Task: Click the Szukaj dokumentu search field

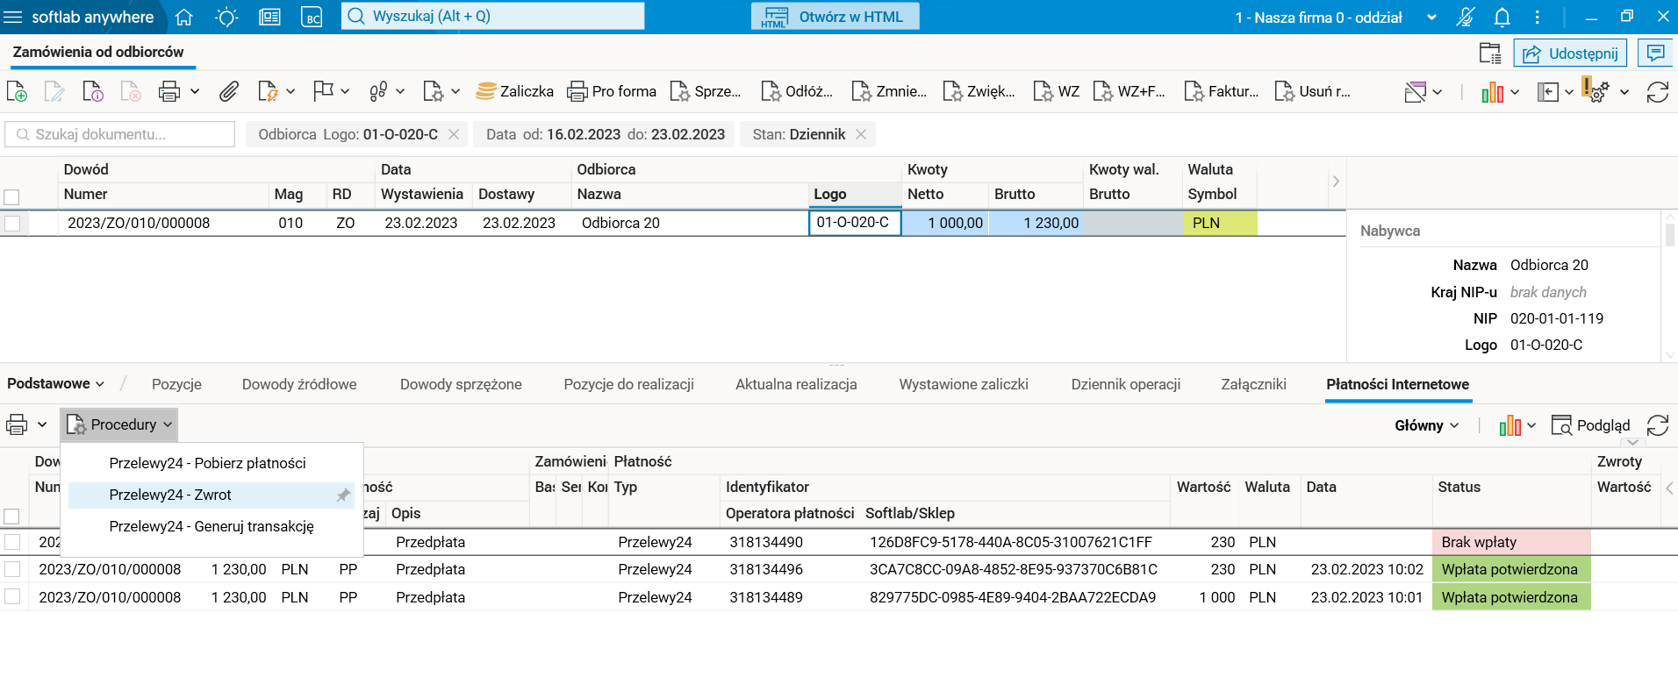Action: click(120, 134)
